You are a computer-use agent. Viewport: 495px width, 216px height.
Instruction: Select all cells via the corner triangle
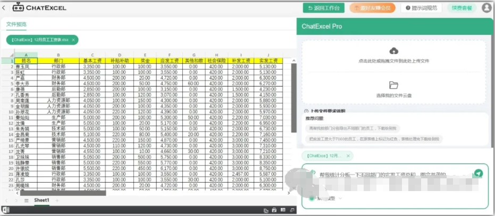[x=12, y=55]
